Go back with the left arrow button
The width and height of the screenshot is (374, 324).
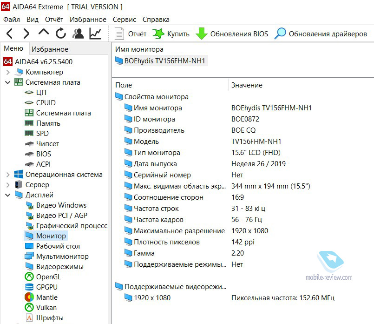coord(10,34)
